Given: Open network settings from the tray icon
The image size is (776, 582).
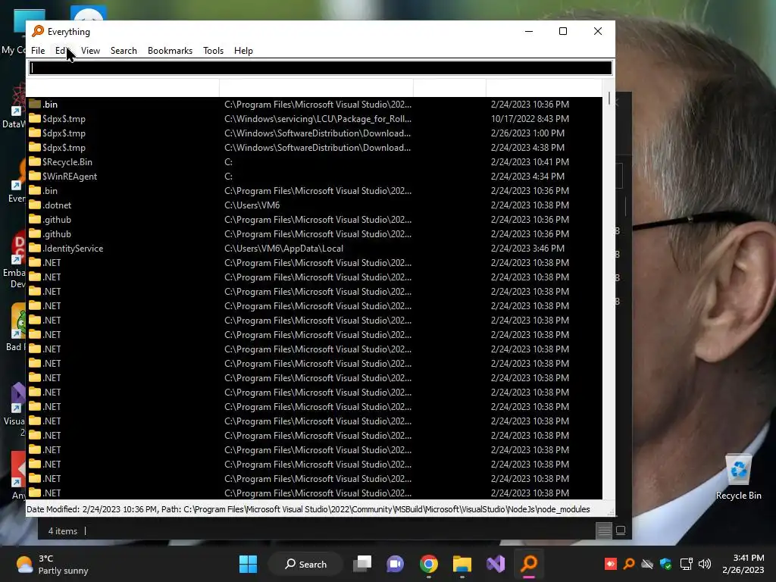Looking at the screenshot, I should click(x=686, y=564).
